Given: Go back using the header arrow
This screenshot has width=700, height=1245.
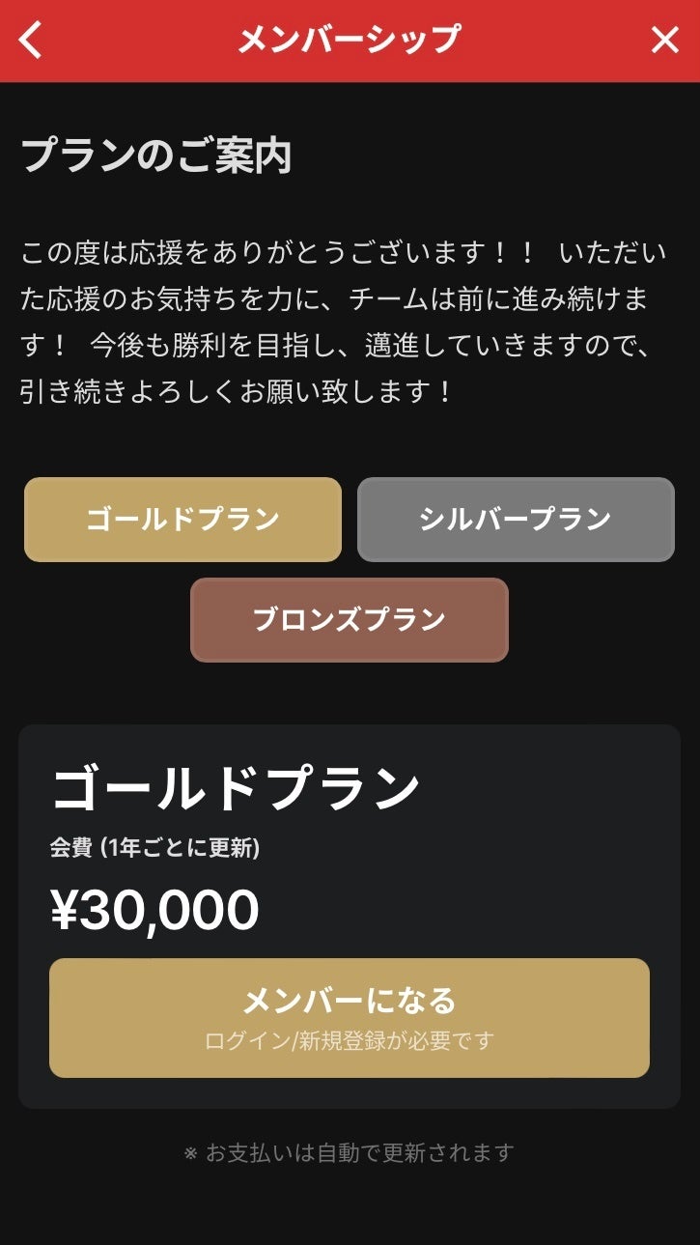Looking at the screenshot, I should 32,41.
